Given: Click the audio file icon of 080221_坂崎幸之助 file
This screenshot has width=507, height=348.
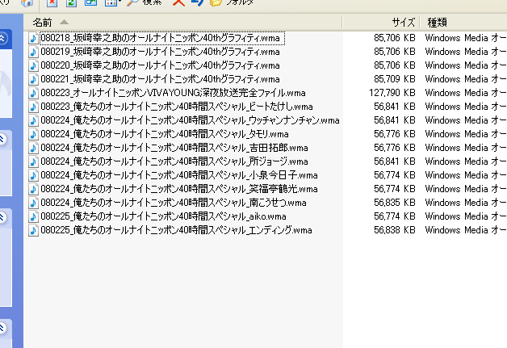Looking at the screenshot, I should point(33,79).
